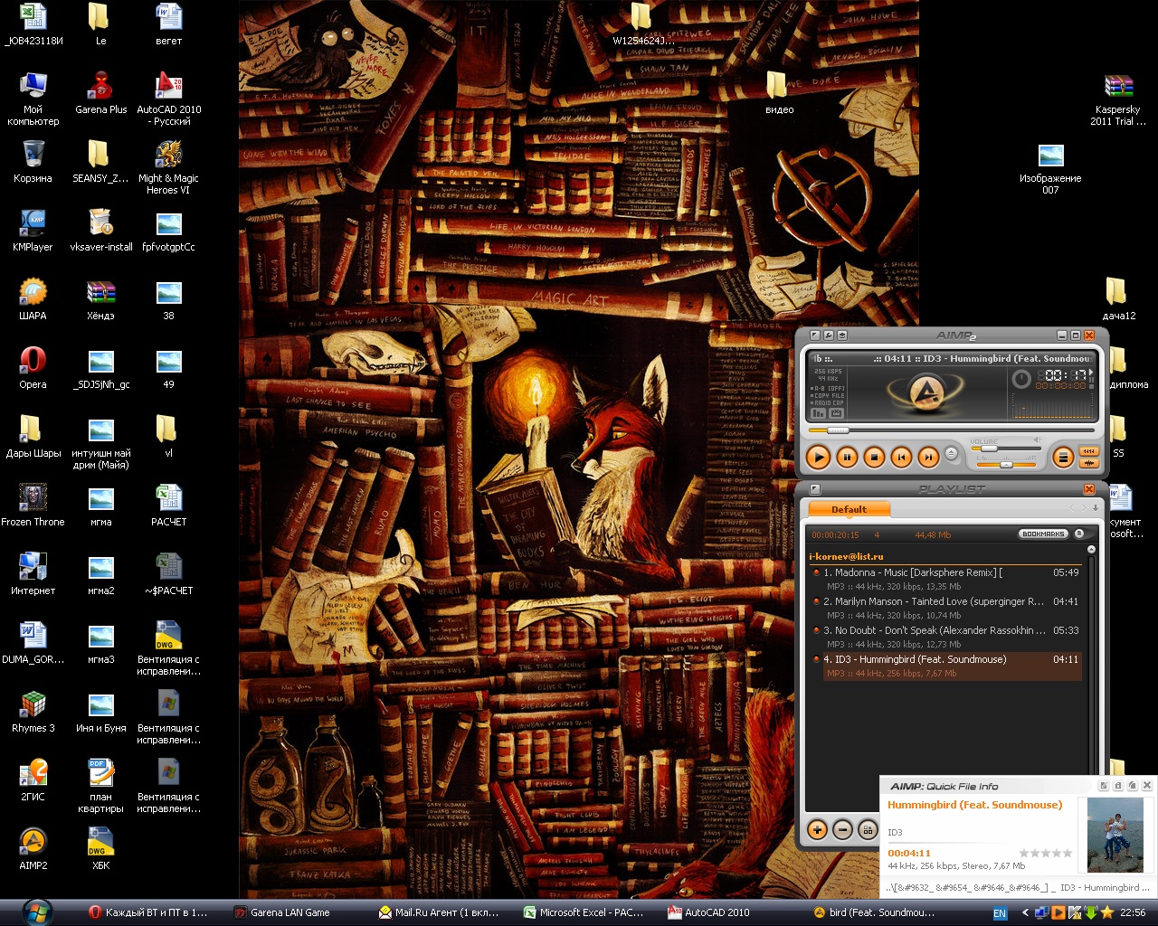Skip to next track in AIMP
1158x926 pixels.
click(928, 458)
